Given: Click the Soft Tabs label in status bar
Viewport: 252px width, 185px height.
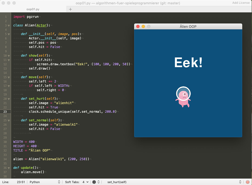Looking at the screenshot, I should [x=72, y=182].
